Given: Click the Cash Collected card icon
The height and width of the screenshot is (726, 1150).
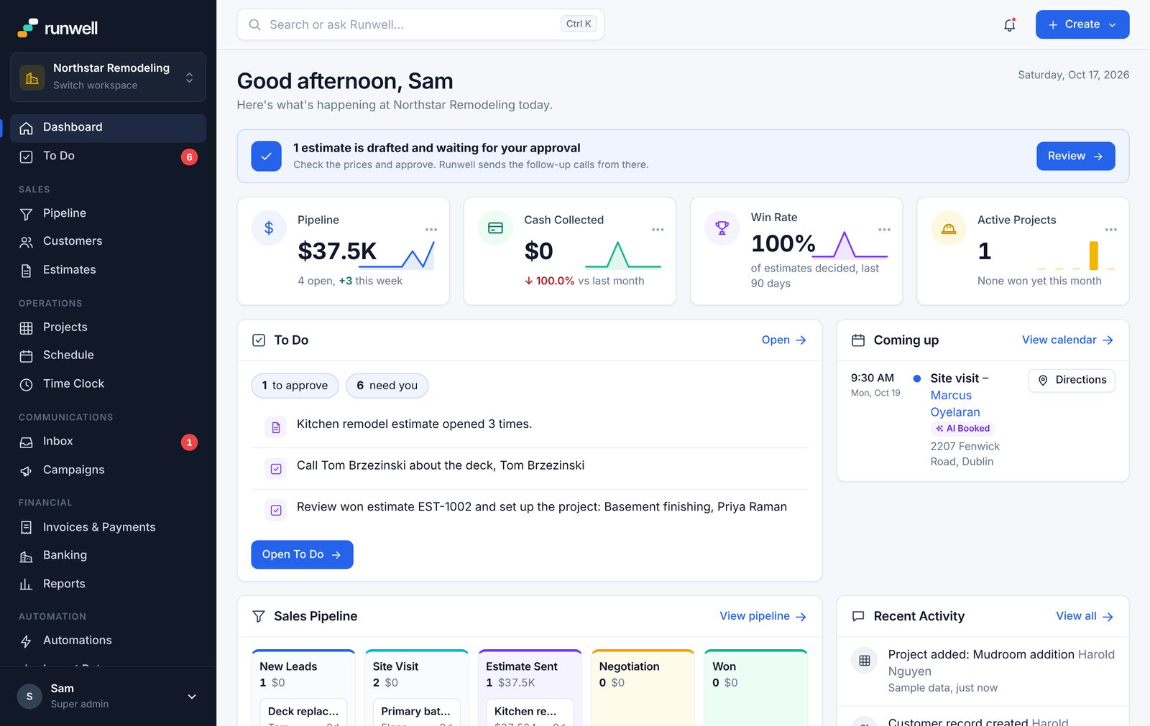Looking at the screenshot, I should (x=495, y=228).
